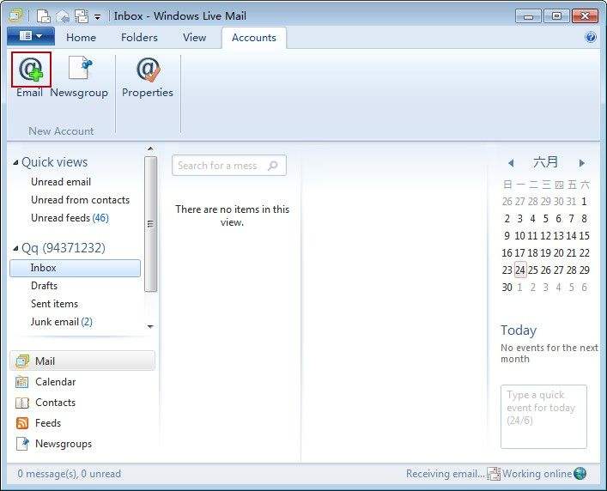Viewport: 607px width, 491px height.
Task: Open the quick access toolbar customize arrow
Action: pyautogui.click(x=98, y=17)
